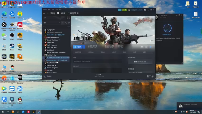202x114 pixels.
Task: Open the Epic Games Launcher desktop icon
Action: 20,80
